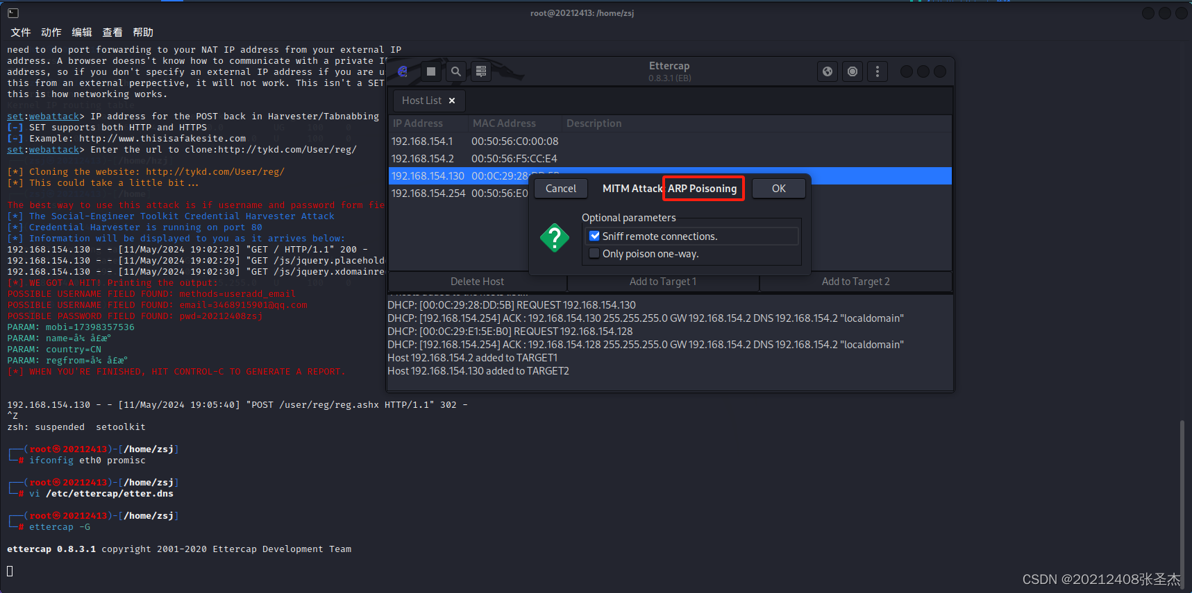
Task: Click Add to Target 2
Action: (x=856, y=282)
